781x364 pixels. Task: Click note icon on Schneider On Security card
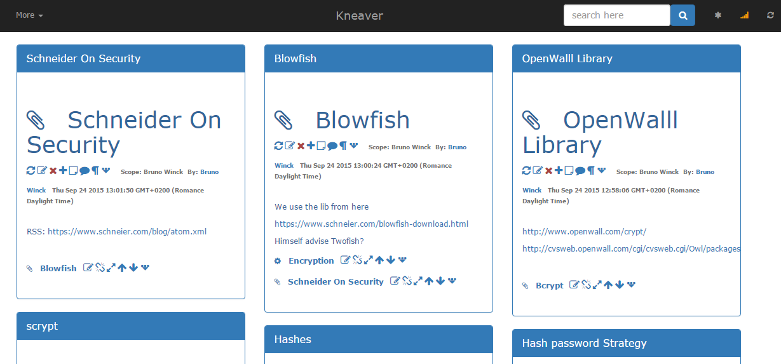tap(73, 170)
